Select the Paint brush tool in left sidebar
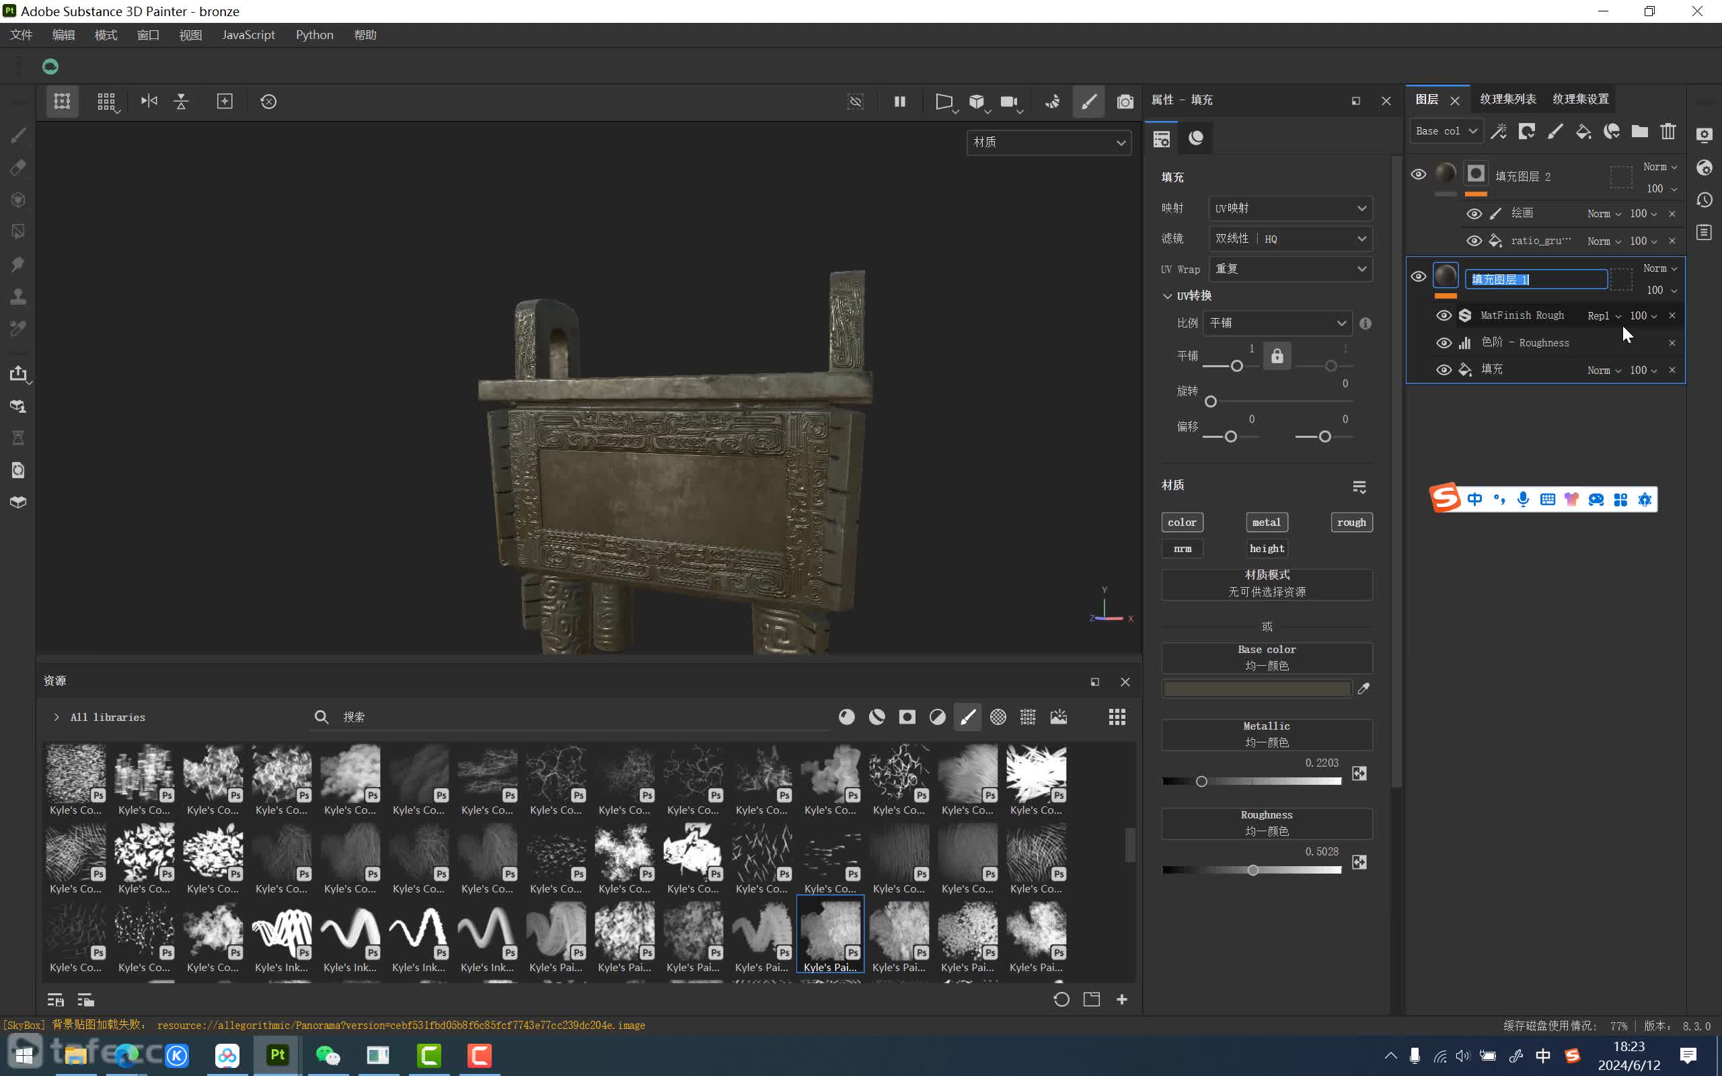This screenshot has width=1722, height=1076. tap(19, 135)
